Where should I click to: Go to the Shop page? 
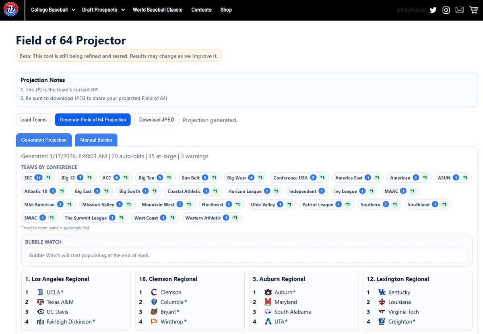coord(226,10)
